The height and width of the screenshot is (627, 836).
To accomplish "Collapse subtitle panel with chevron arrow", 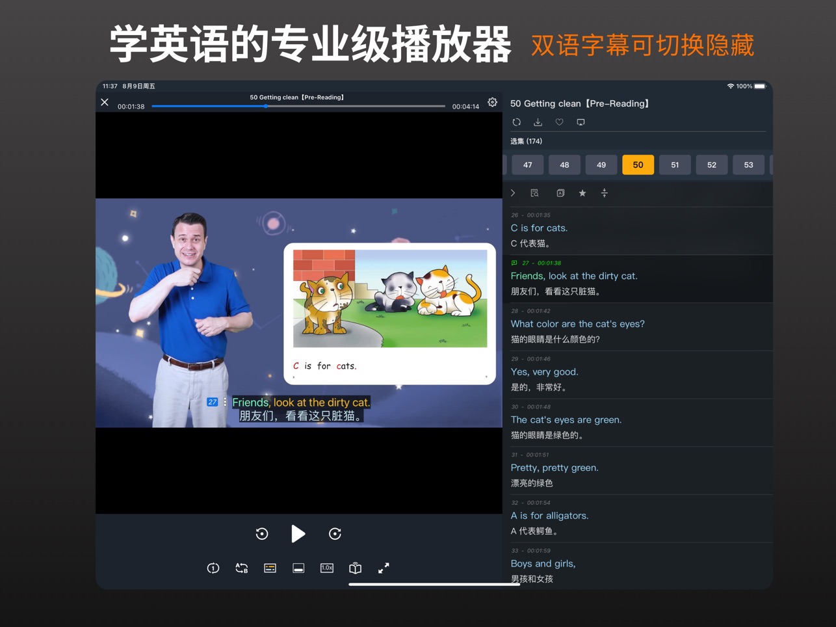I will pyautogui.click(x=513, y=193).
